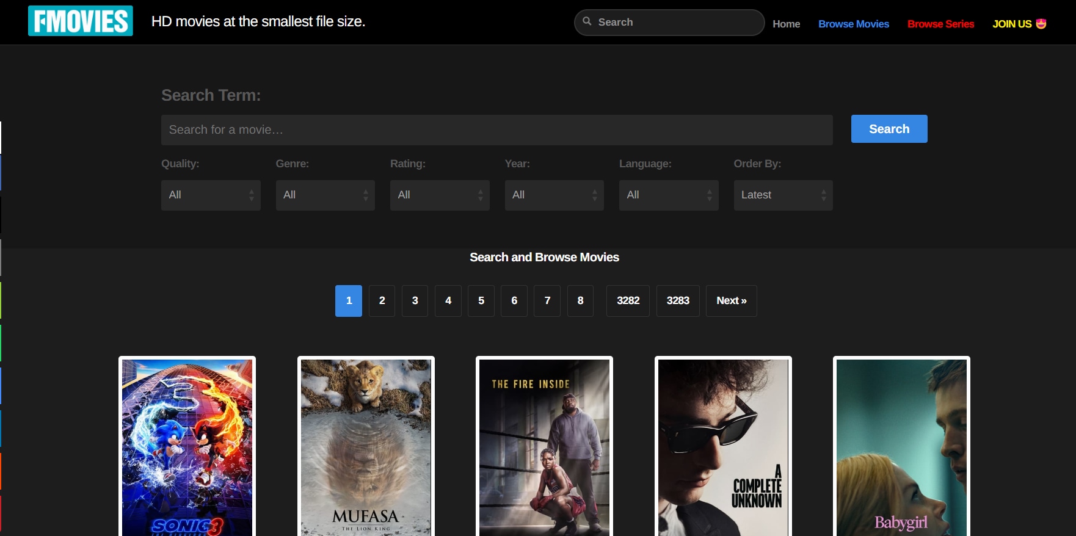Focus the 'Search for a movie…' field
Image resolution: width=1076 pixels, height=536 pixels.
point(497,130)
